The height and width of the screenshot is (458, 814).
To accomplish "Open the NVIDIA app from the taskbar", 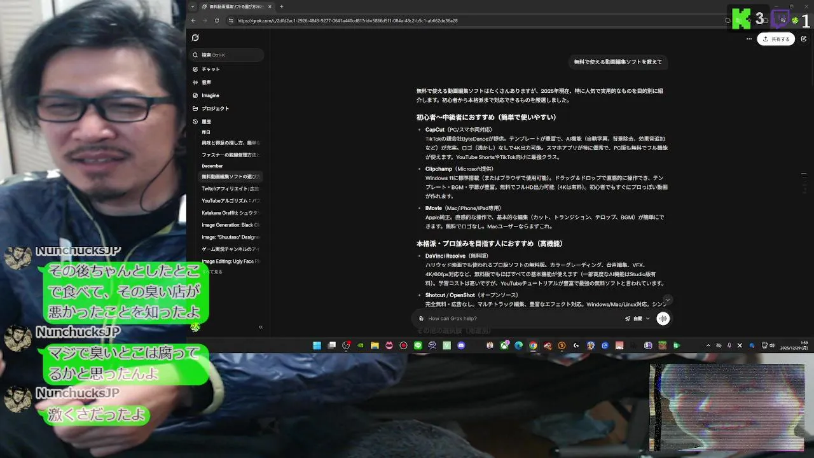I will pyautogui.click(x=361, y=345).
